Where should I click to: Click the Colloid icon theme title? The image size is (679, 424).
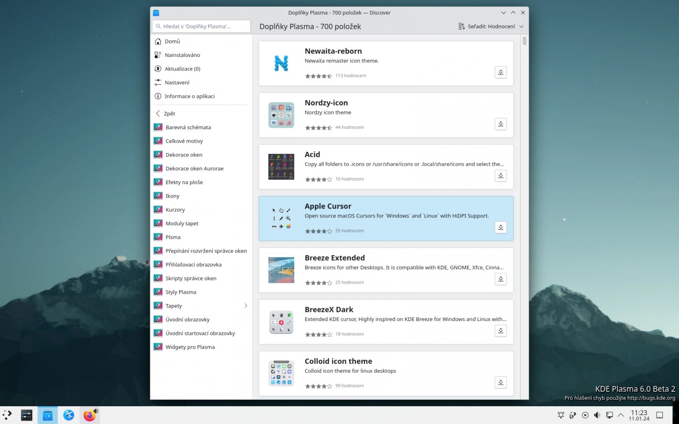point(338,361)
